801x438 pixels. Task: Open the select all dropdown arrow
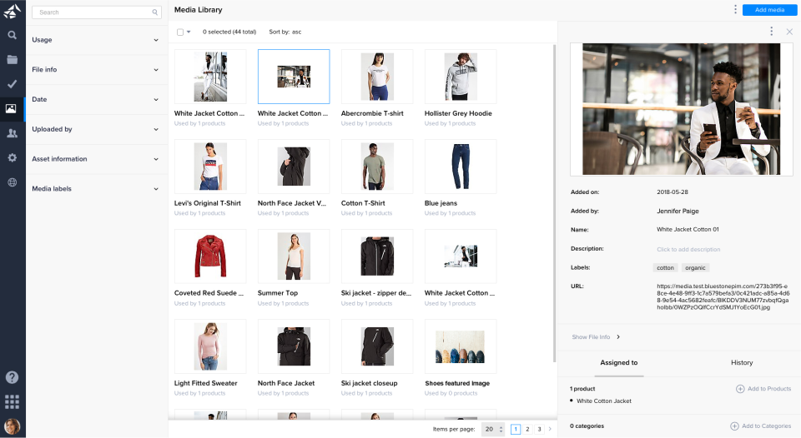point(189,32)
